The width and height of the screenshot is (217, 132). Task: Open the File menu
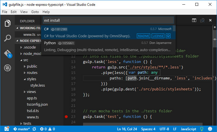point(5,12)
